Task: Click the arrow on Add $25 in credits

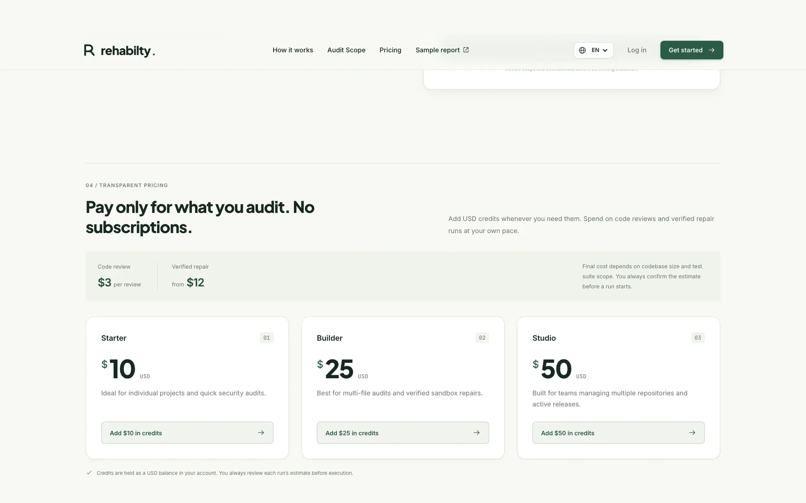Action: (x=476, y=433)
